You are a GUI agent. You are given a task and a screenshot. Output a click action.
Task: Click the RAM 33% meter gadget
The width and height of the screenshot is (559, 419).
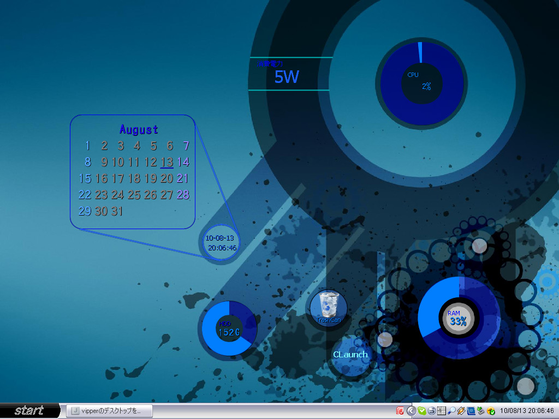459,318
